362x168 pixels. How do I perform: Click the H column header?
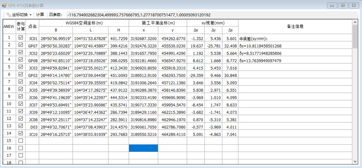[118, 30]
